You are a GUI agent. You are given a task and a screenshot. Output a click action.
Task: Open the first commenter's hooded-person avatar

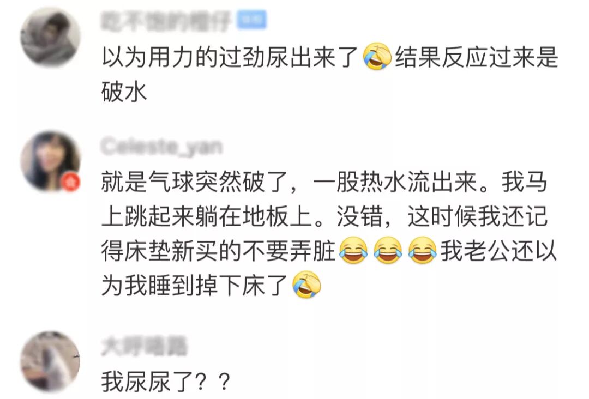[50, 37]
